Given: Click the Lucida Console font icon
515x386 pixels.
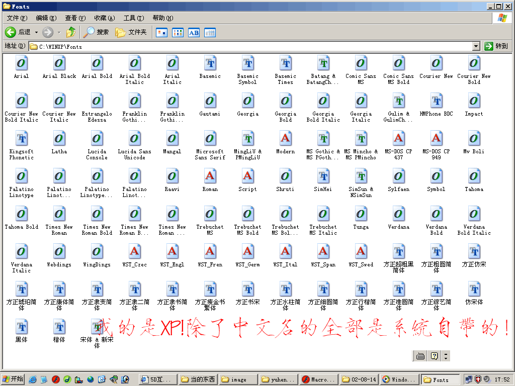Looking at the screenshot, I should [x=97, y=138].
